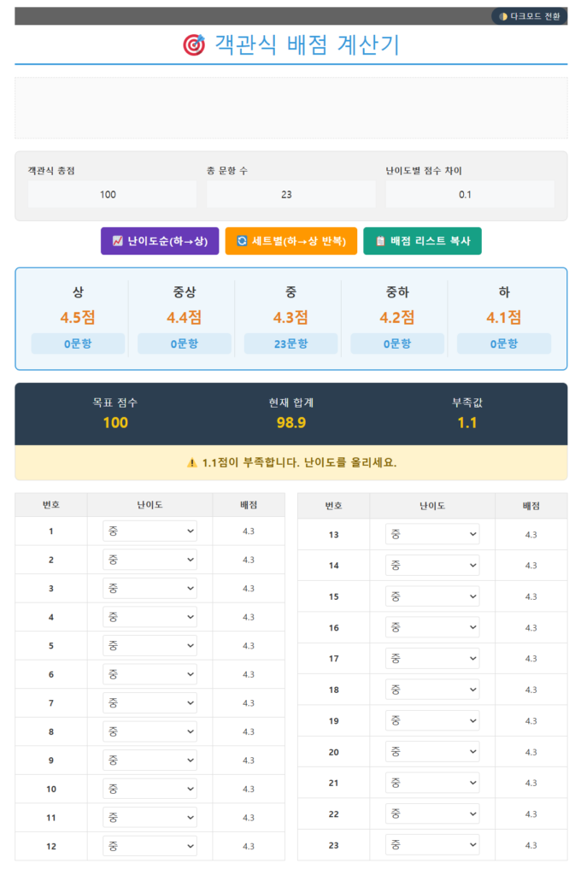
Task: Click the 하 4.1점 score label
Action: 504,318
